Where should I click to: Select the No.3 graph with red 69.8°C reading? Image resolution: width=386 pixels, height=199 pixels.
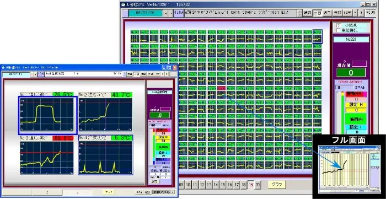point(47,158)
